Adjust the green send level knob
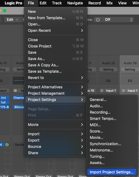 tap(8, 145)
